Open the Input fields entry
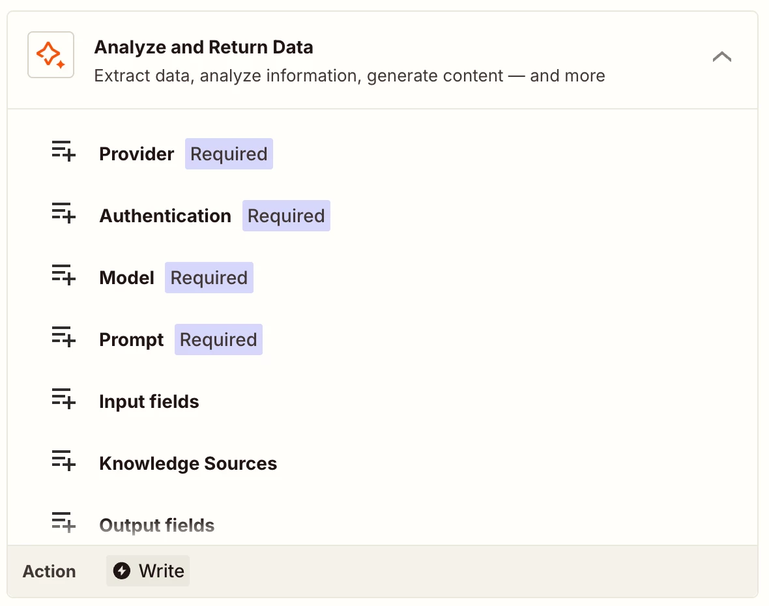769x606 pixels. point(149,402)
